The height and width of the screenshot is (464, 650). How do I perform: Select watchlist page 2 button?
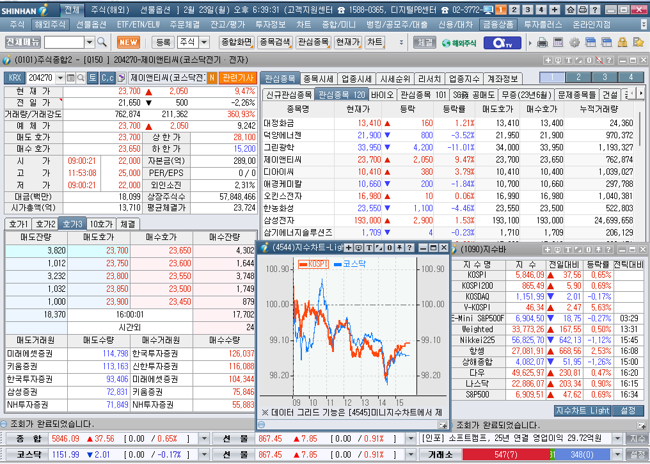pos(578,77)
